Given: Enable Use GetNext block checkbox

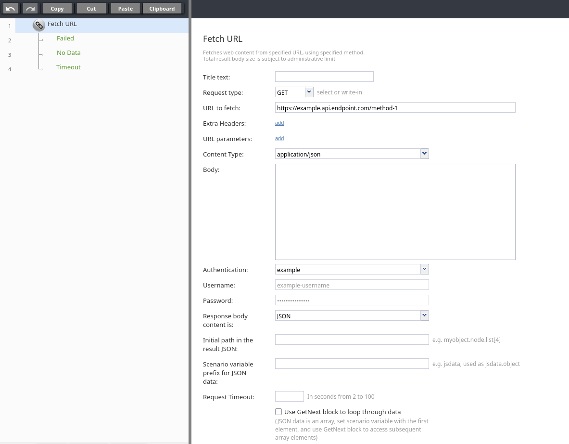Looking at the screenshot, I should click(278, 412).
